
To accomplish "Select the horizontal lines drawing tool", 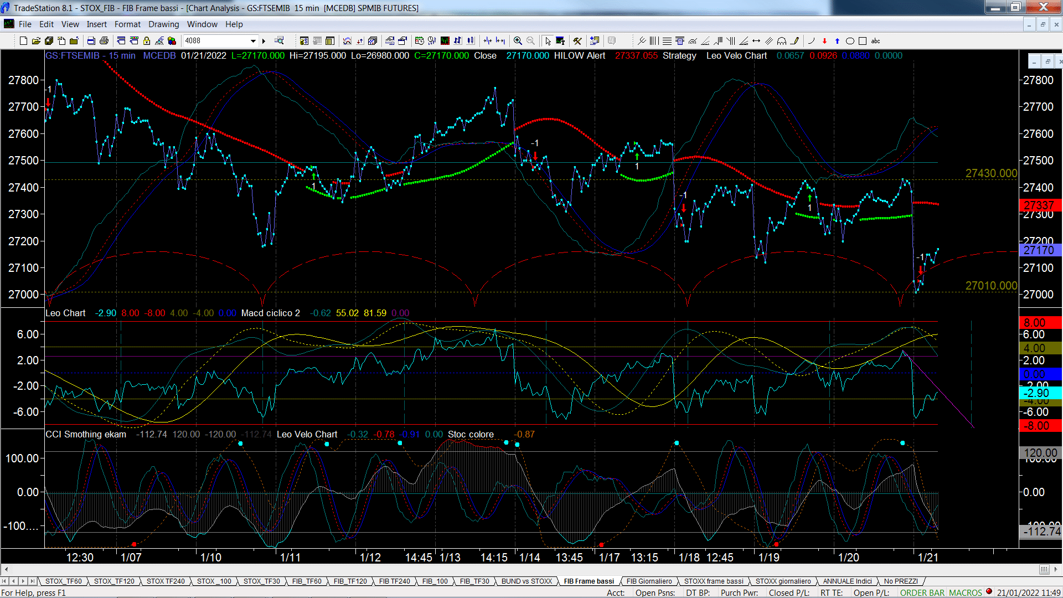I will [667, 40].
